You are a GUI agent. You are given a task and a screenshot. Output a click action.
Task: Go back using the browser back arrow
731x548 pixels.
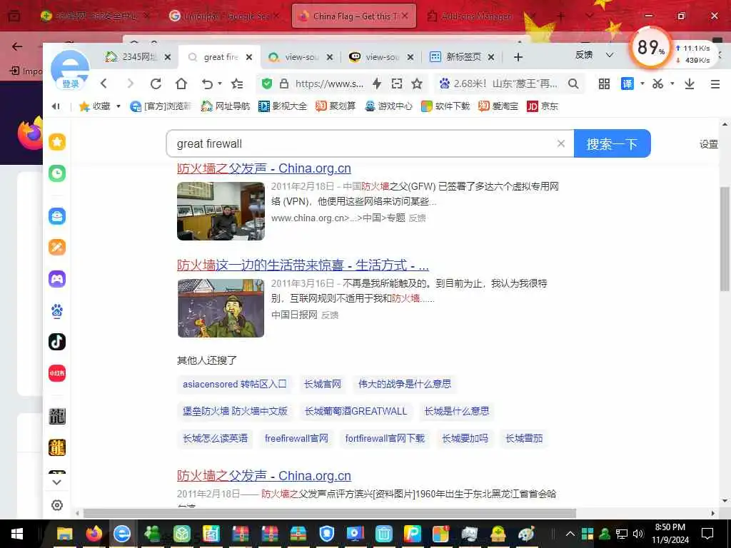104,84
